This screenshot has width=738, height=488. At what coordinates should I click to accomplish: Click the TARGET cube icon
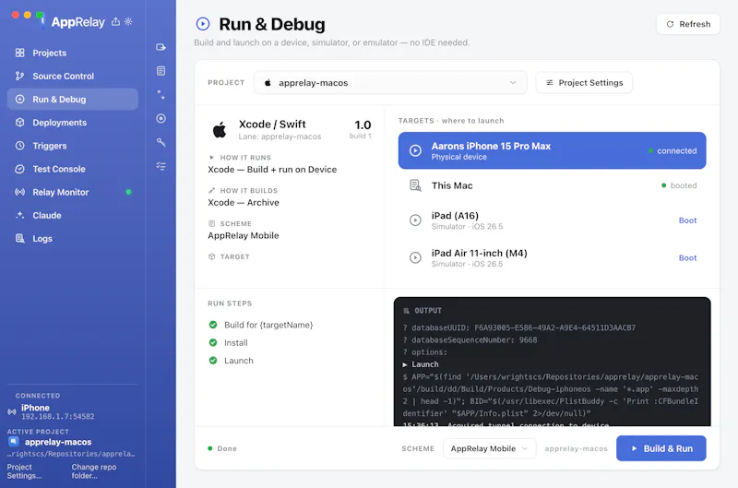point(212,256)
